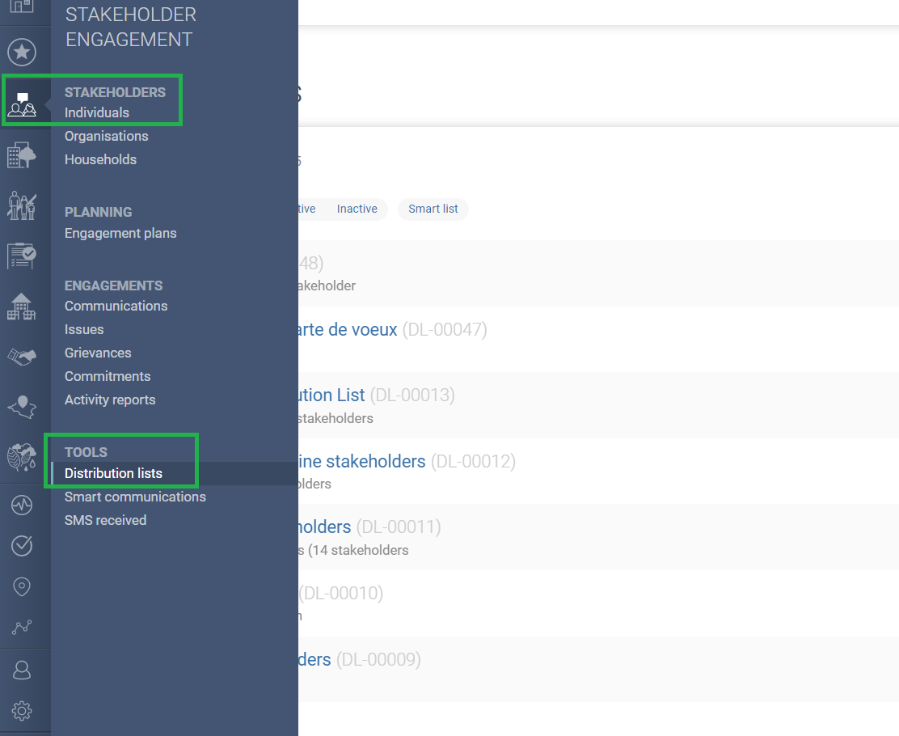Open the checkmark tasks icon
899x736 pixels.
click(22, 546)
